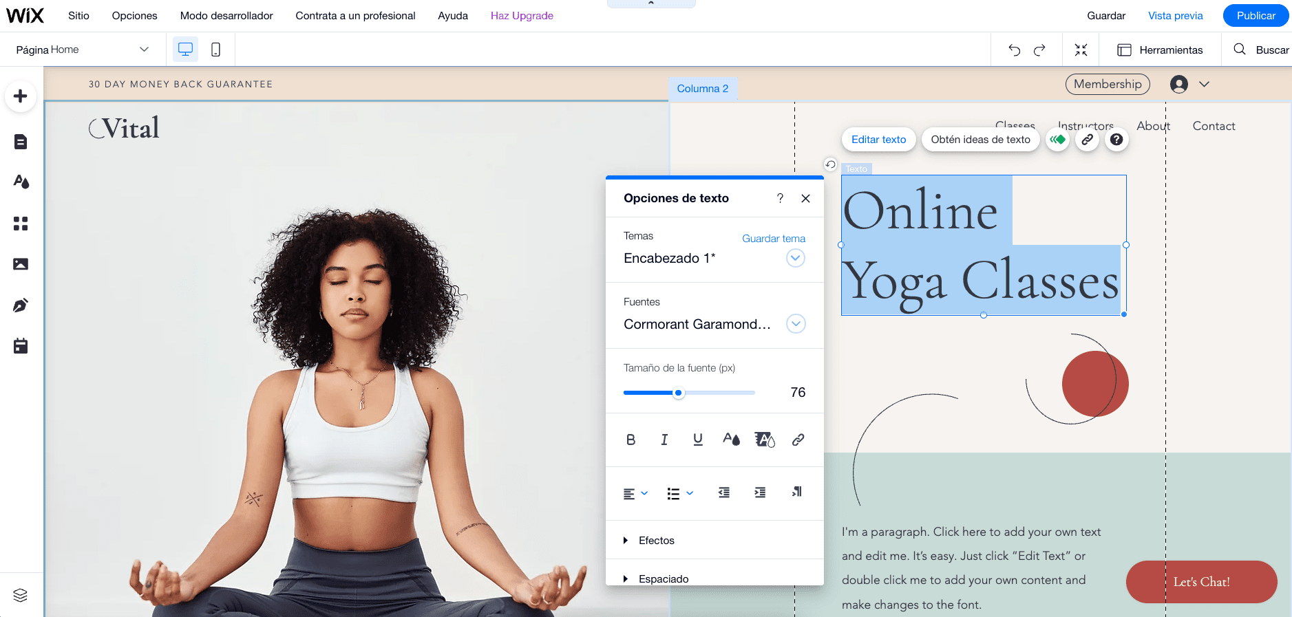Open Buscar search
This screenshot has height=617, width=1292.
1261,50
